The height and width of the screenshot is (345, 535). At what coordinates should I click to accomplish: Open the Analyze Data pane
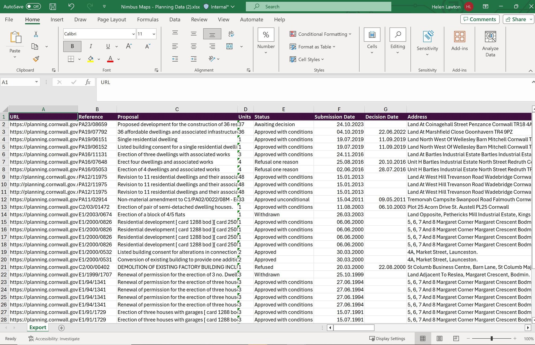click(x=490, y=44)
